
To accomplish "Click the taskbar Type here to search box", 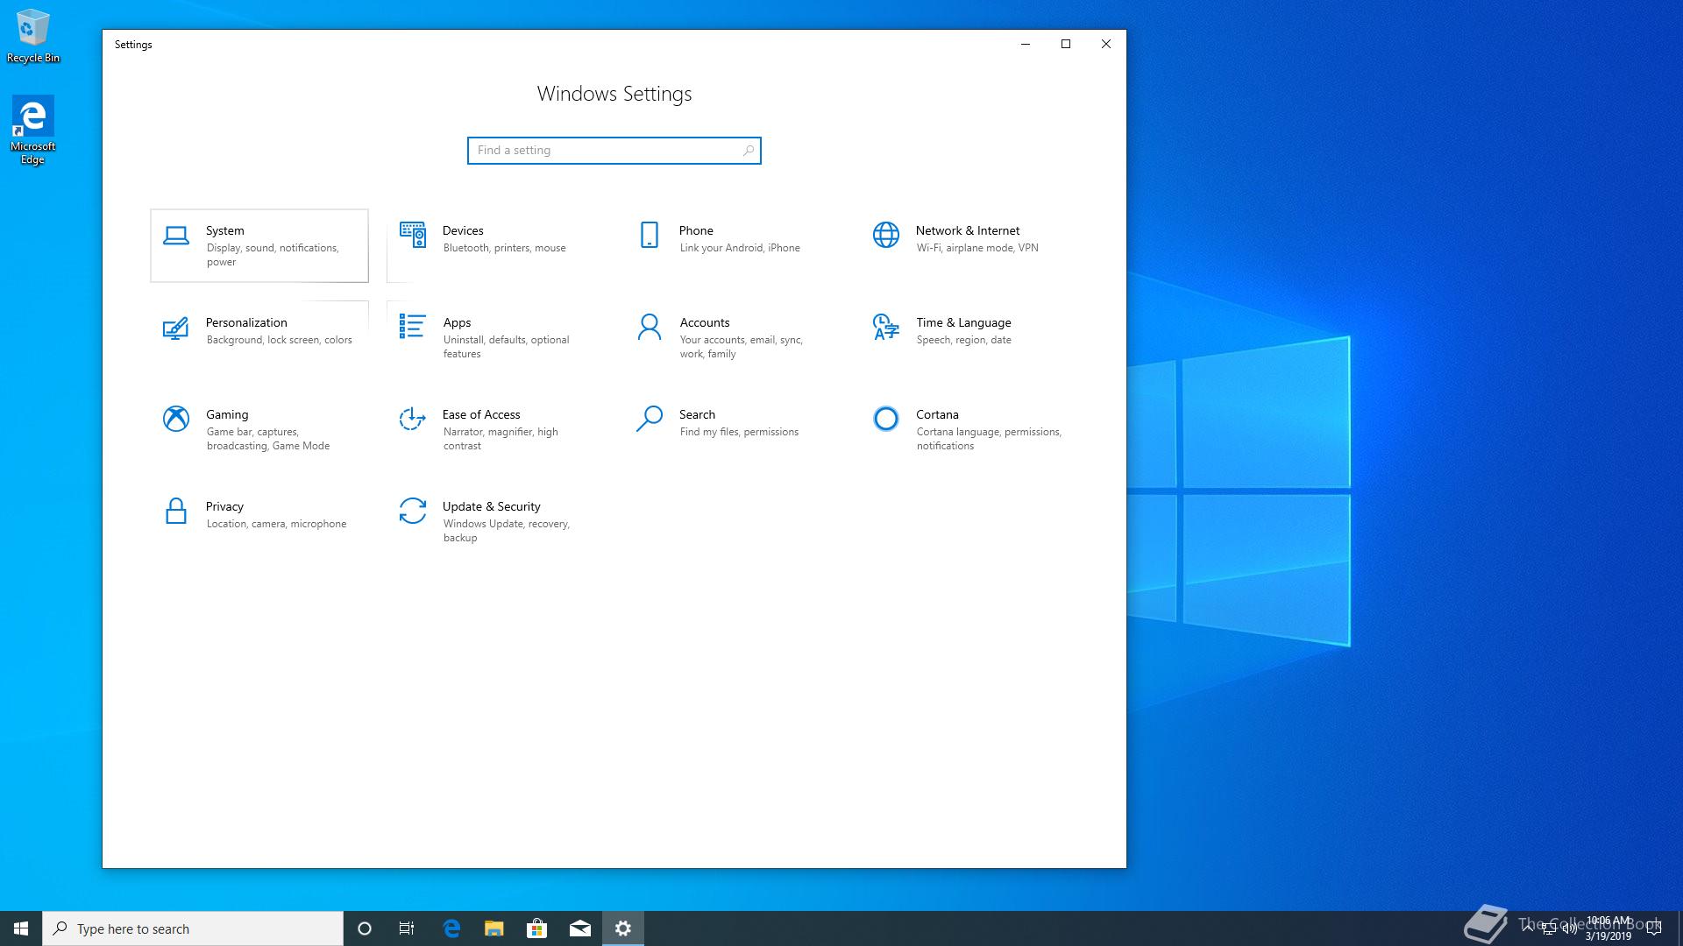I will pos(193,928).
